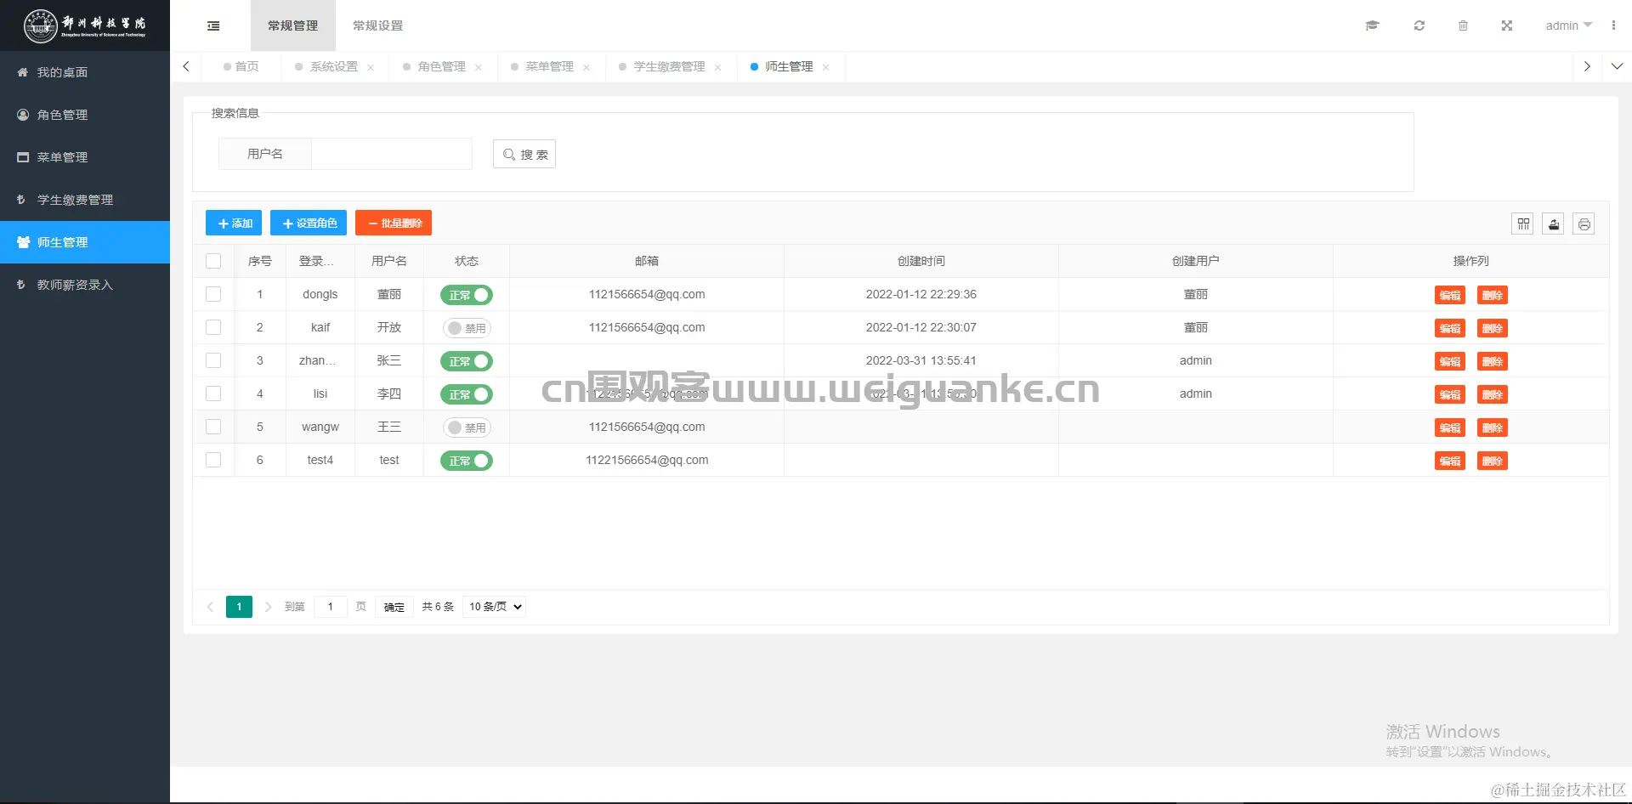The width and height of the screenshot is (1632, 804).
Task: Switch to the 常规管理 top menu
Action: [x=293, y=25]
